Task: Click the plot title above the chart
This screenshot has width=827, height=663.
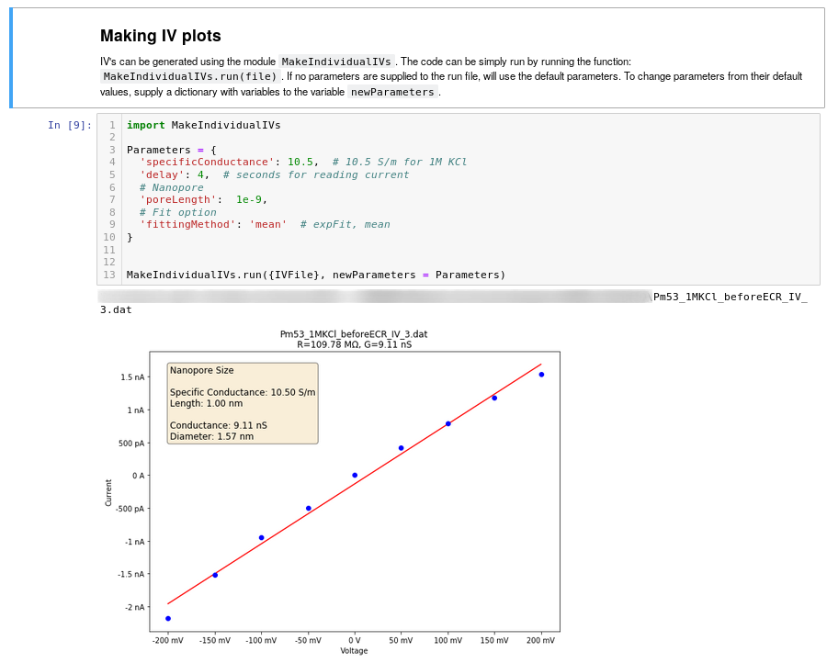Action: point(354,340)
